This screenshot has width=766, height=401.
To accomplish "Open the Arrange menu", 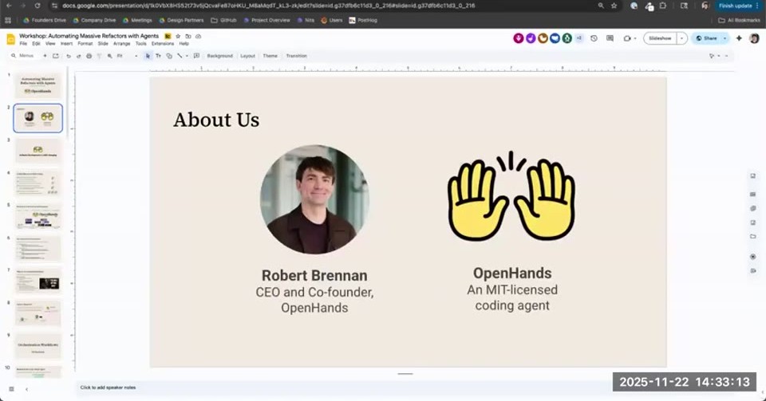I will point(121,43).
